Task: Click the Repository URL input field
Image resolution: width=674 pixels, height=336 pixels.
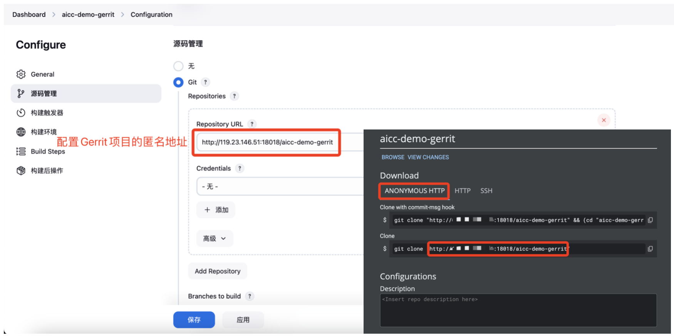Action: [x=267, y=142]
